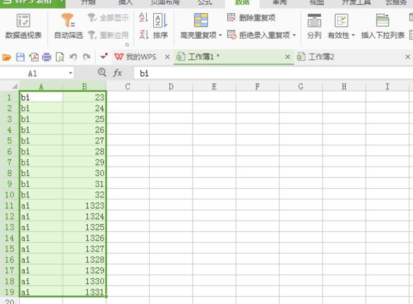Screen dimensions: 413x304
Task: Click cell B5 with value 27
Action: [x=85, y=141]
